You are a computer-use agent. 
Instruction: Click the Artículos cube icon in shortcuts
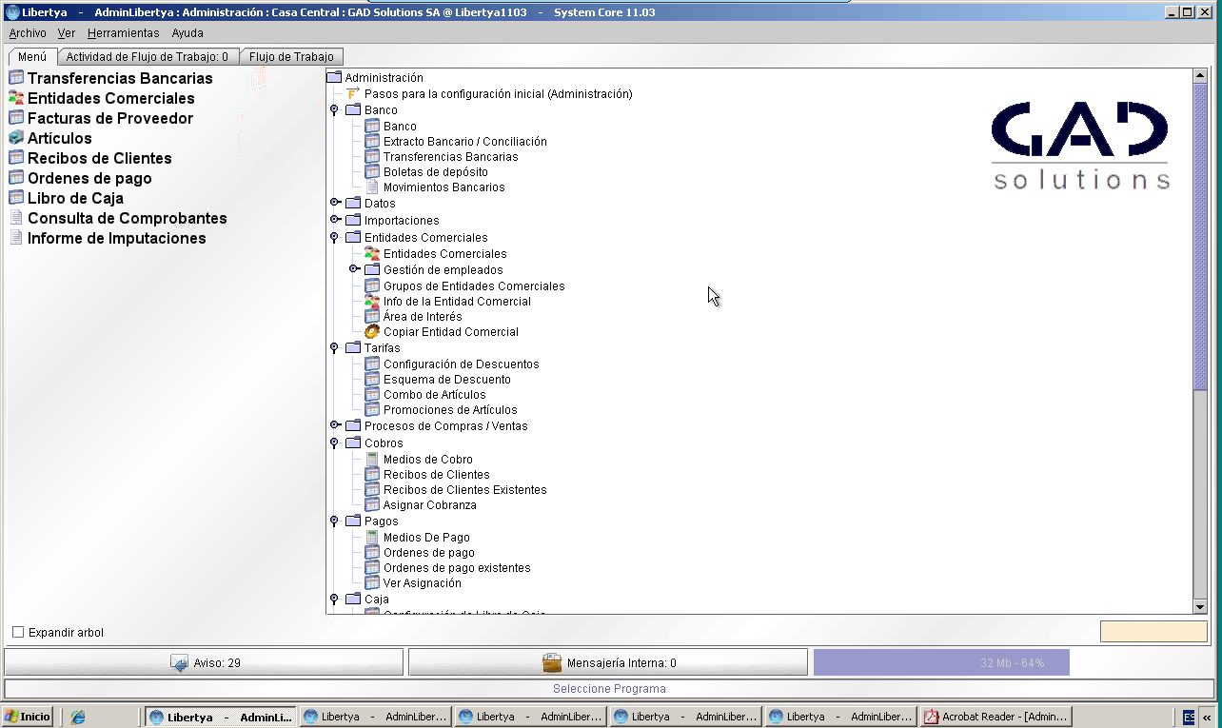coord(15,138)
